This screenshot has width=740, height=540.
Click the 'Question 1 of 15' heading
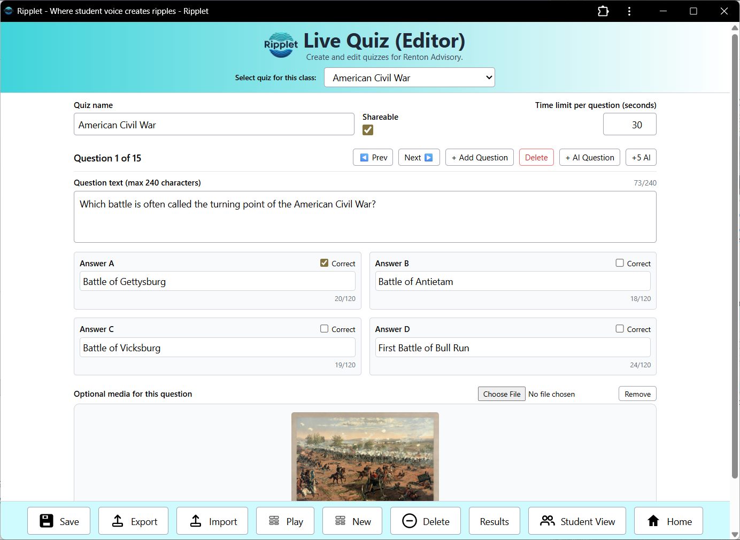coord(107,158)
